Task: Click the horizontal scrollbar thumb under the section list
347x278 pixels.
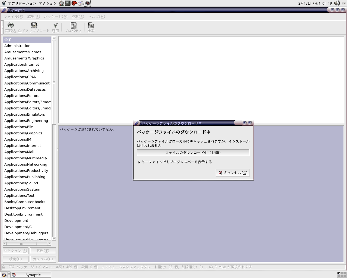Action: [22, 244]
